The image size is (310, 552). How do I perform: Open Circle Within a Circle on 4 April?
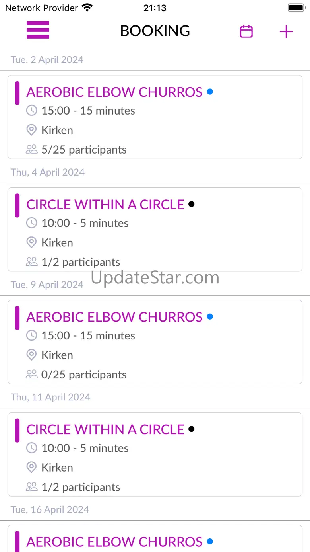(x=105, y=205)
